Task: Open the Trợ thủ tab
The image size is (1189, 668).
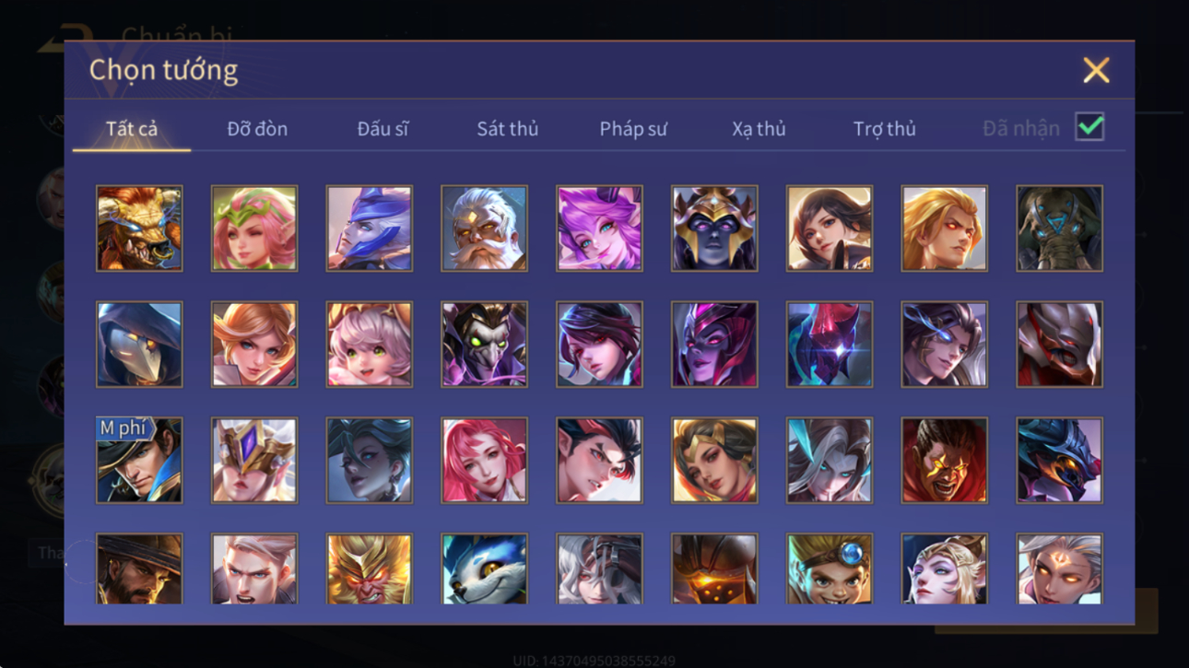Action: [x=884, y=129]
